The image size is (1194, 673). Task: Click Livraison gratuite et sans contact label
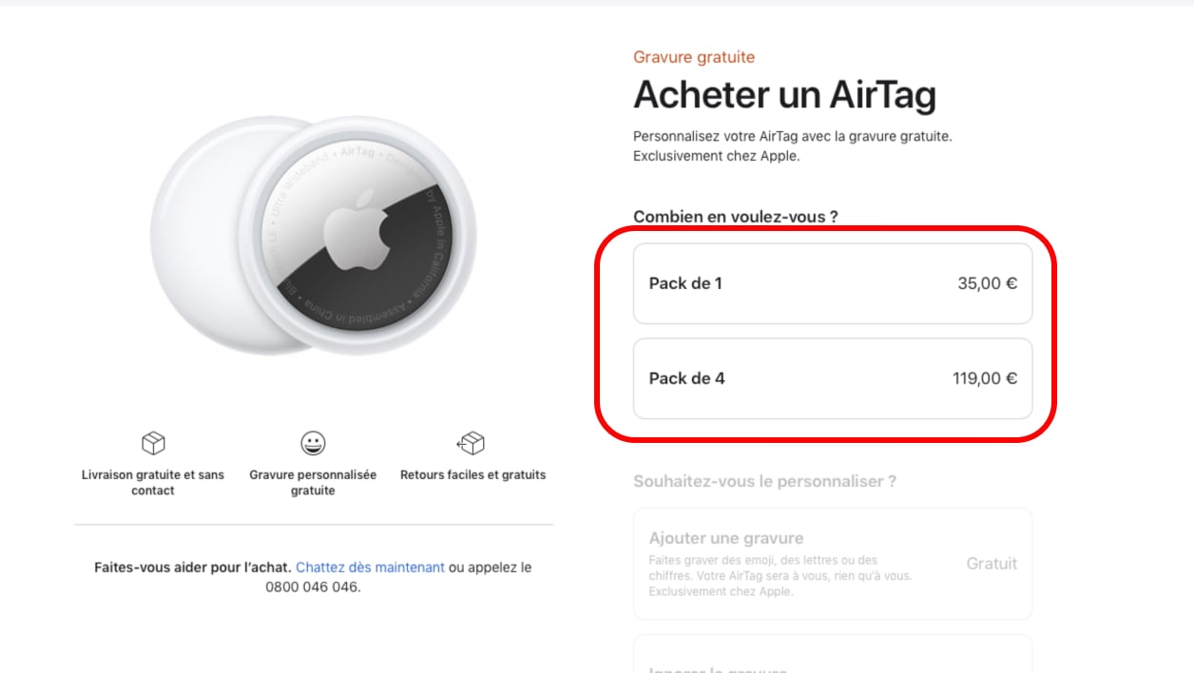point(153,482)
